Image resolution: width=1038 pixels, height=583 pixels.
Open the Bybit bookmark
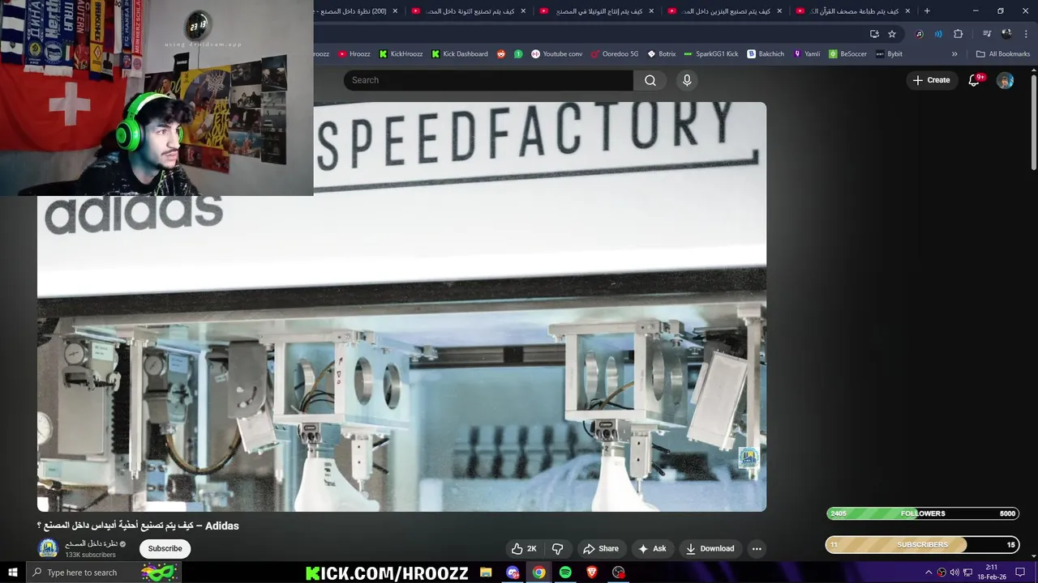pos(889,54)
